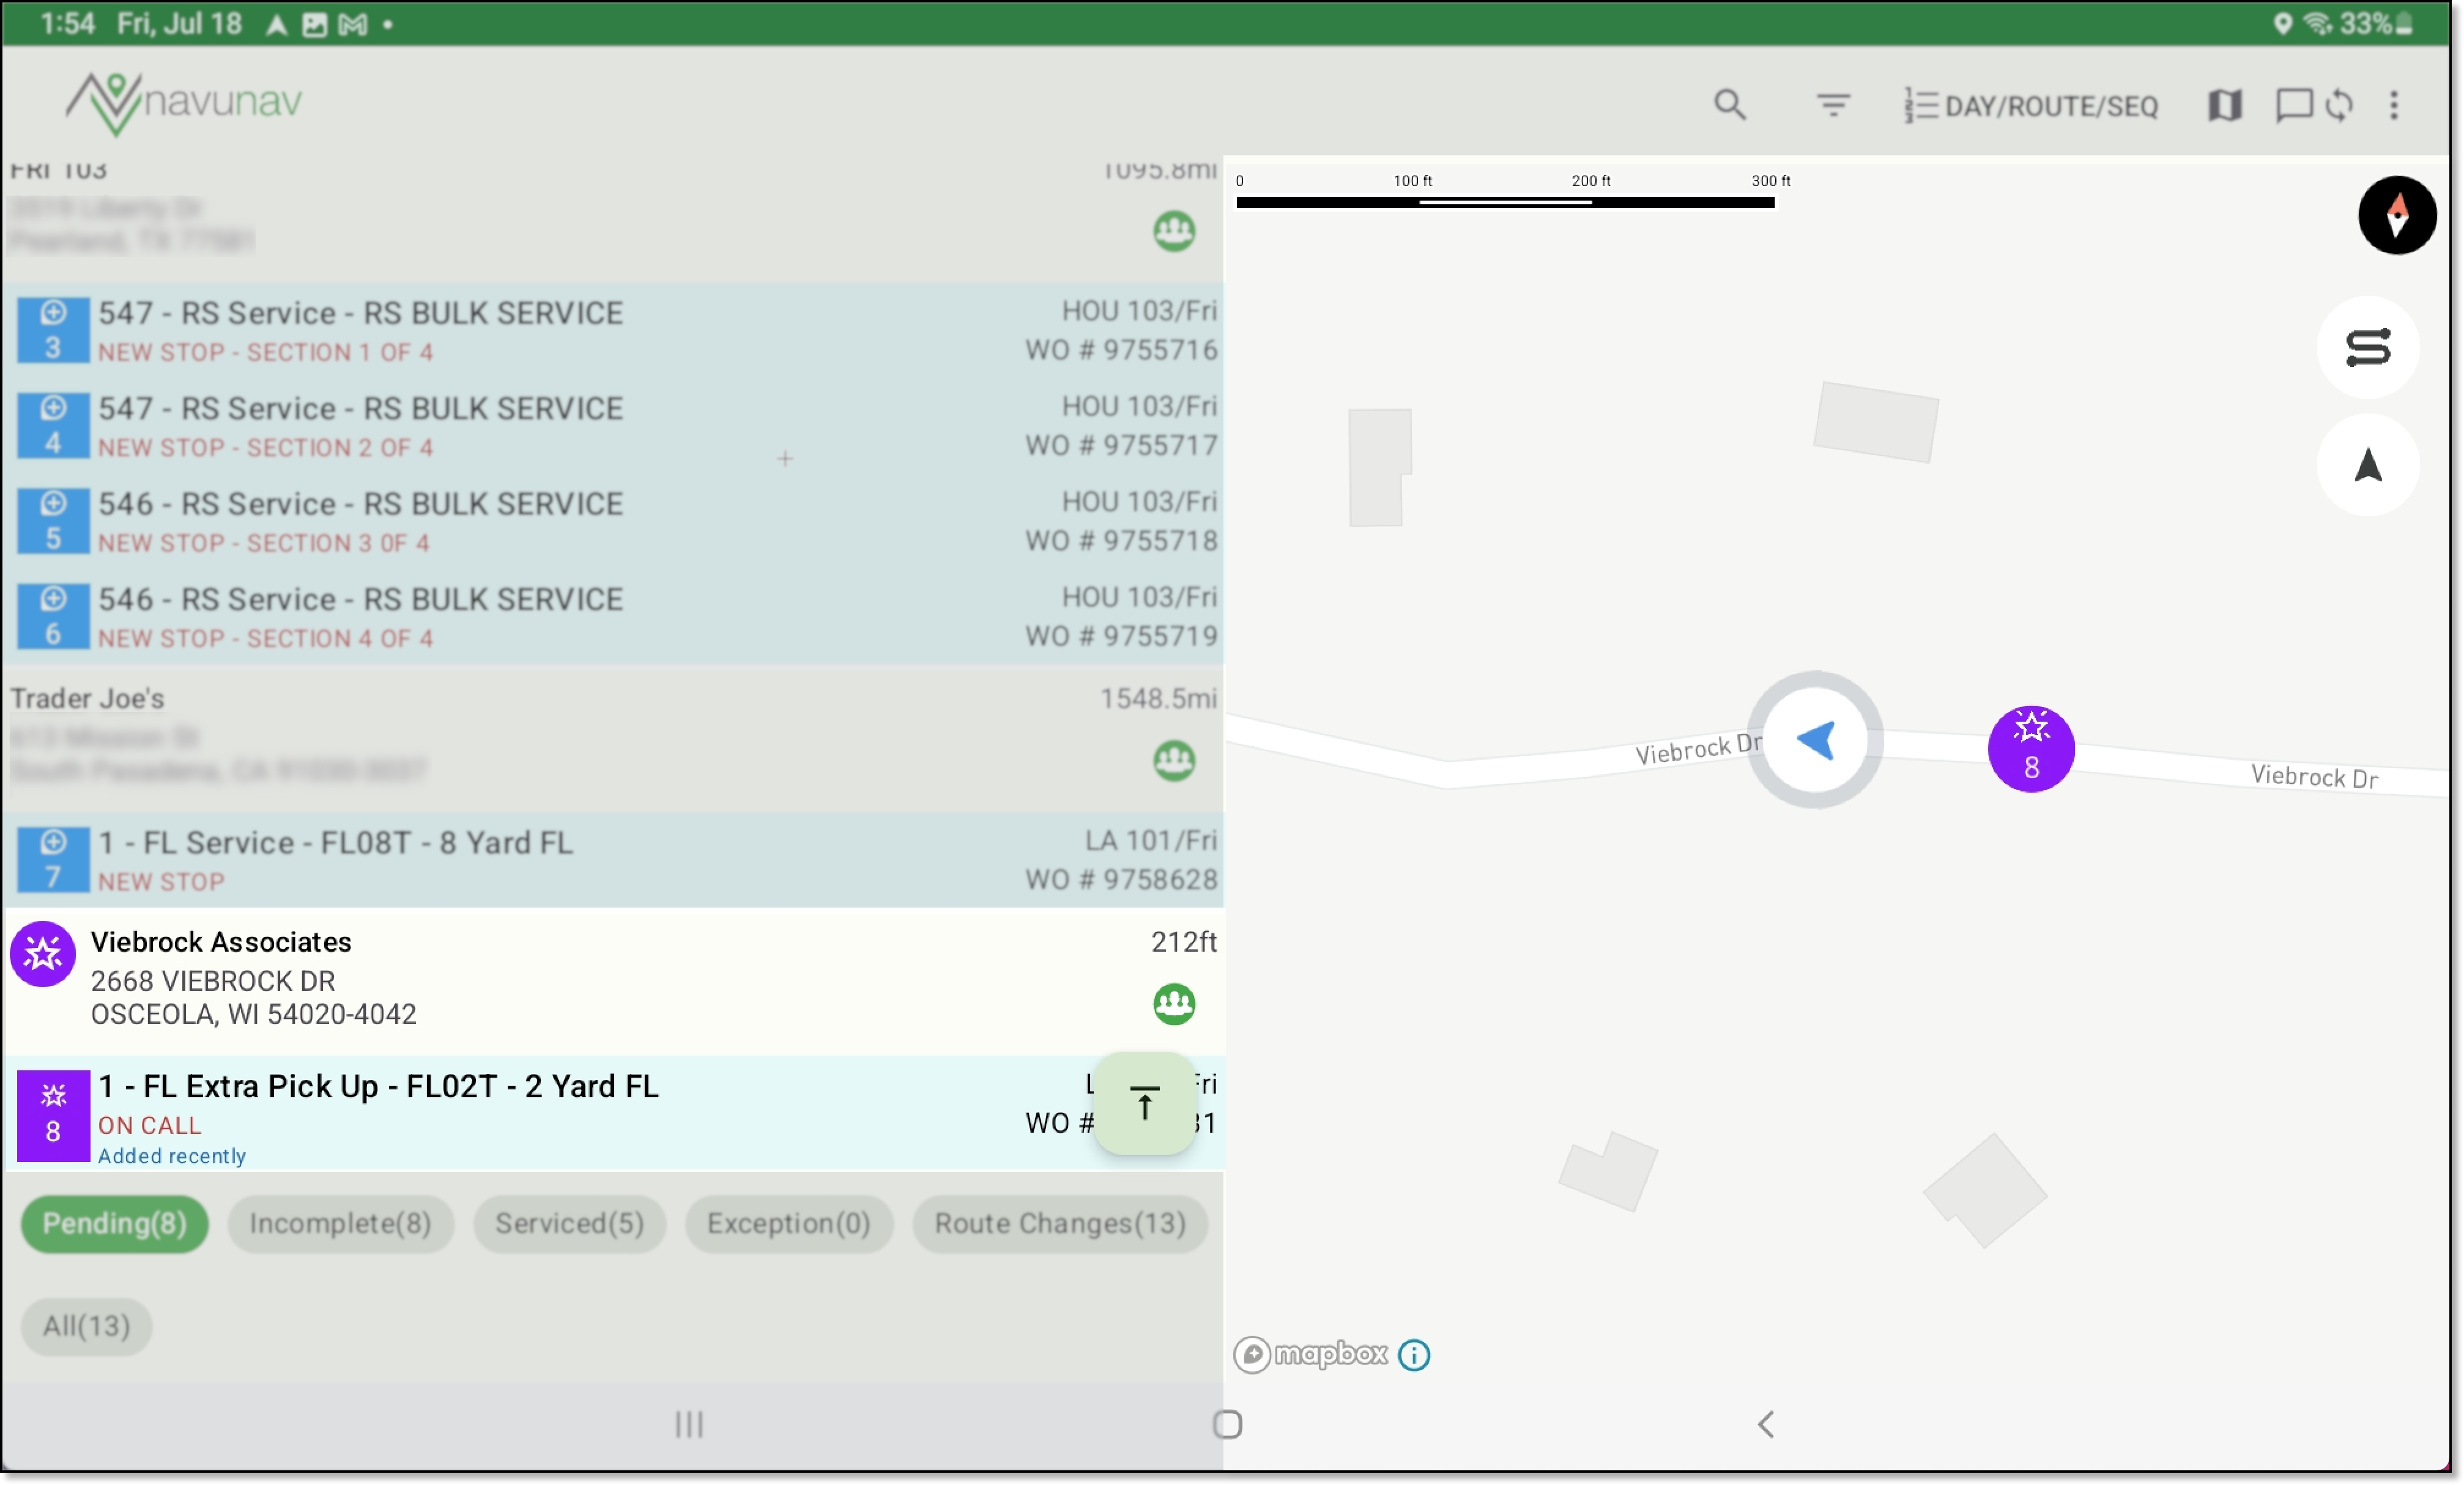Tap the scroll-to-top floating button
This screenshot has width=2464, height=1485.
click(1144, 1103)
